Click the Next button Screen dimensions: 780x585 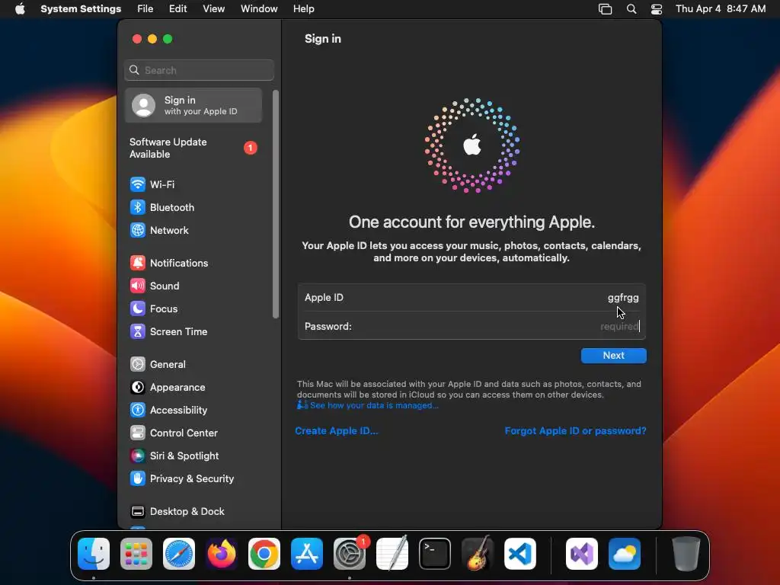[614, 356]
